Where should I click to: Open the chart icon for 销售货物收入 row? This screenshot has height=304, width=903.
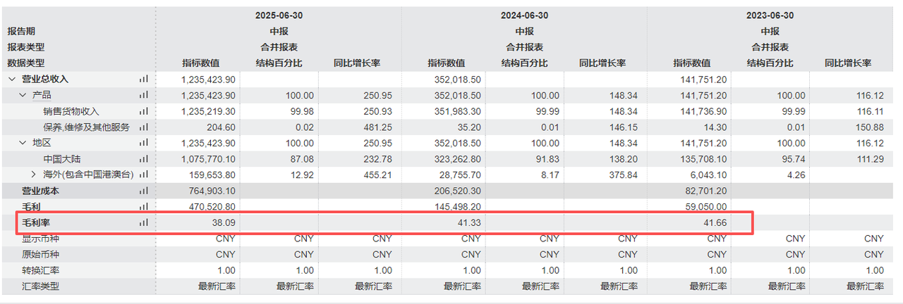coord(144,111)
